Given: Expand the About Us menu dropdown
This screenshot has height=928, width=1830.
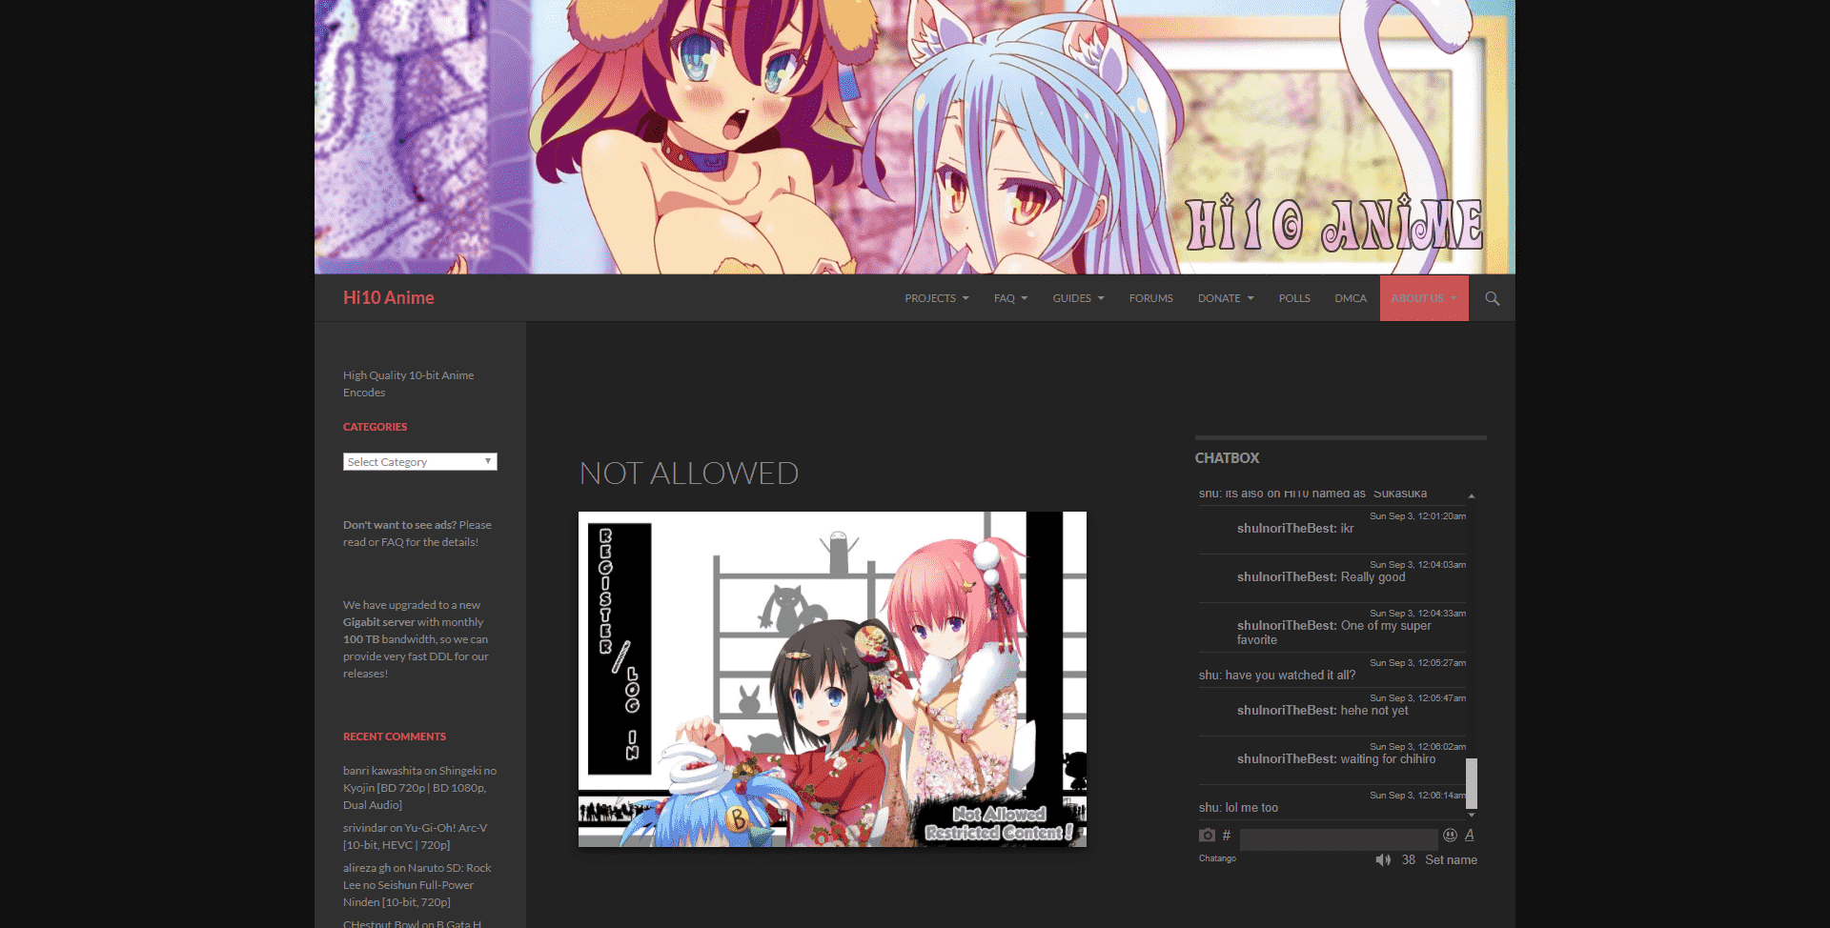Looking at the screenshot, I should [1424, 298].
